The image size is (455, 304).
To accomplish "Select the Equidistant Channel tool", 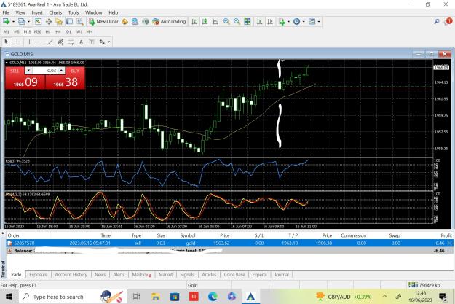I will 60,42.
